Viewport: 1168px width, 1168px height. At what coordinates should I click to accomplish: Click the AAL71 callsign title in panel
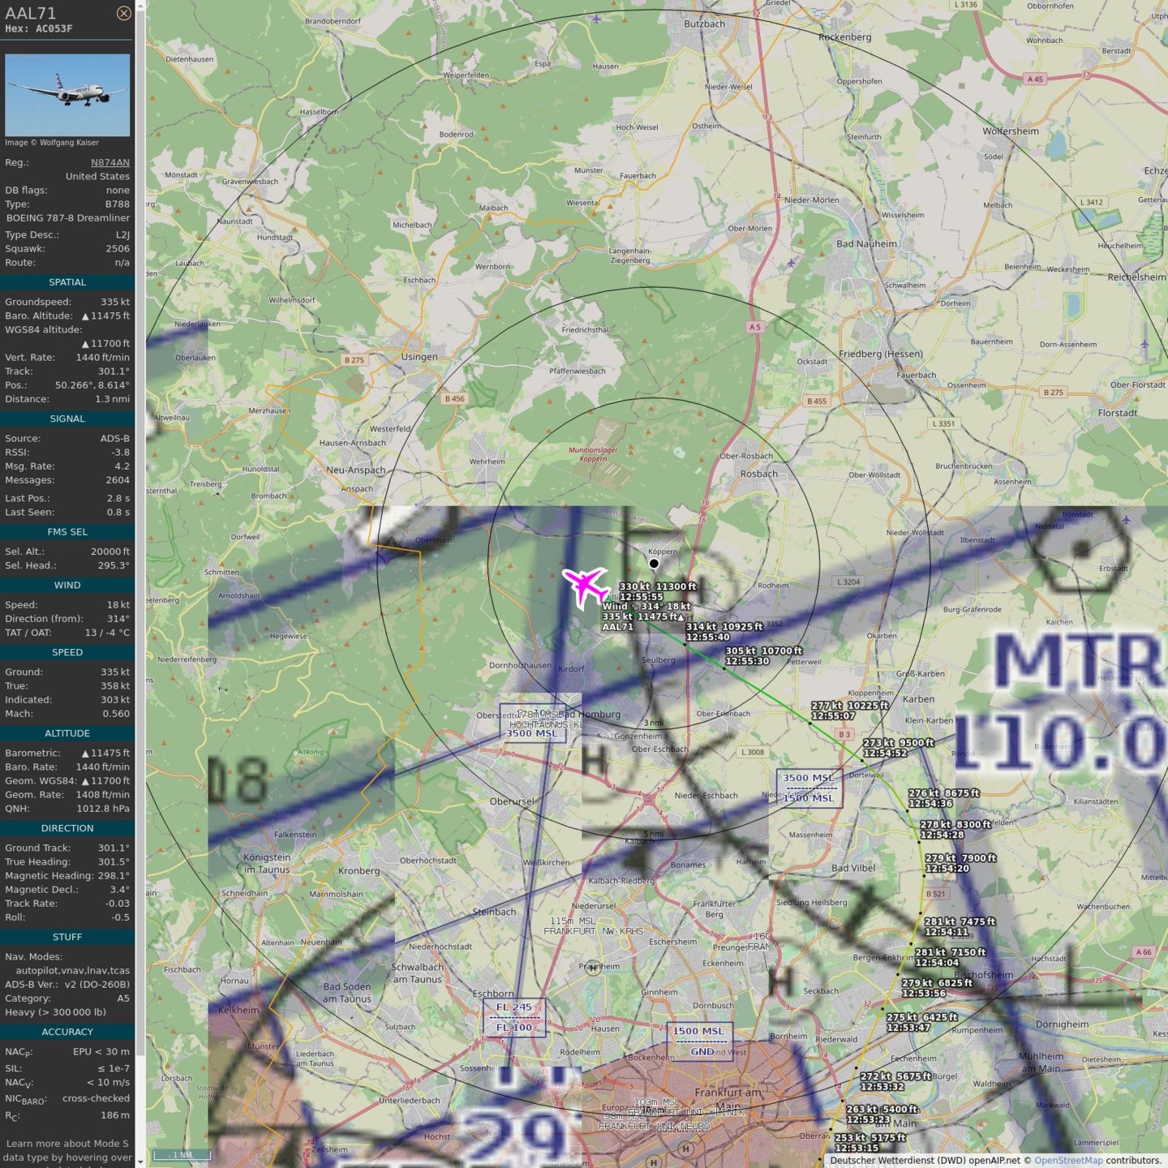[31, 14]
